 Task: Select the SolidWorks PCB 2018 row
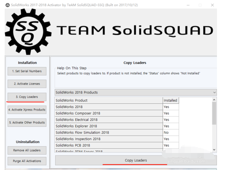coord(117,145)
